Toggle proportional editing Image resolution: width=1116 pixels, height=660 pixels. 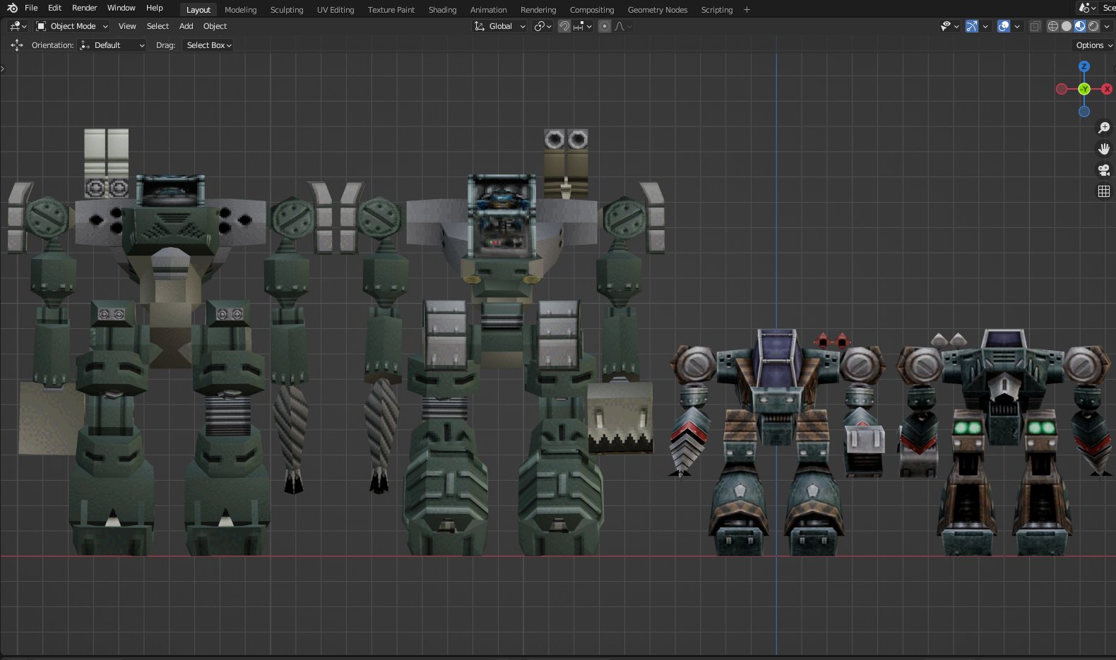pyautogui.click(x=605, y=26)
